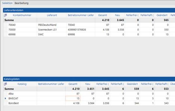Click the Neu header in Katalogdaten
The image size is (175, 111).
pyautogui.click(x=87, y=84)
